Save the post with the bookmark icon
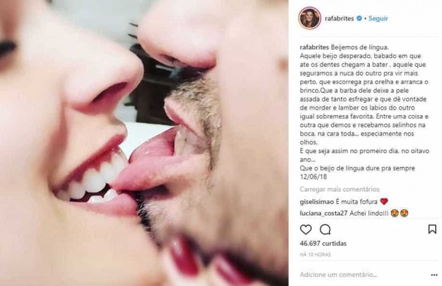Image resolution: width=442 pixels, height=286 pixels. (432, 229)
